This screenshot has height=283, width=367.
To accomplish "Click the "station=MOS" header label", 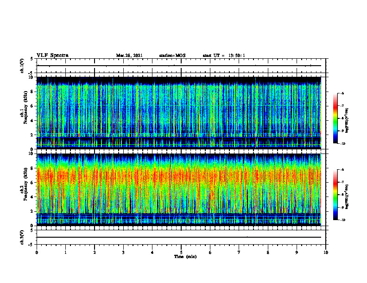I will pos(172,55).
